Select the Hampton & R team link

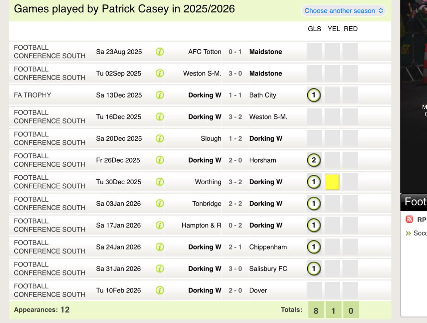tap(201, 225)
